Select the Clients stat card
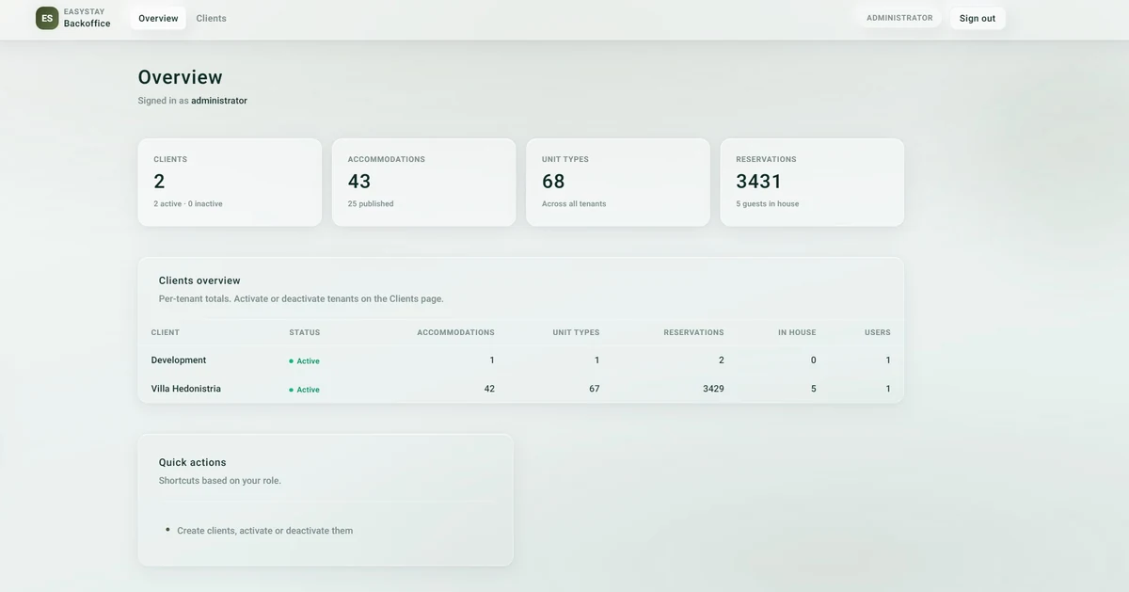Image resolution: width=1129 pixels, height=592 pixels. [230, 183]
